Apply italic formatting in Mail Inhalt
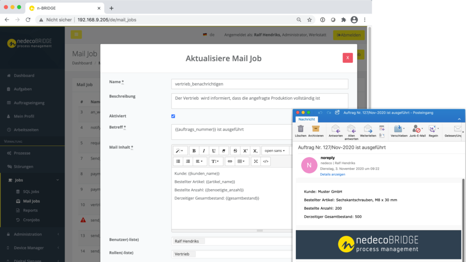466x262 pixels. (204, 151)
